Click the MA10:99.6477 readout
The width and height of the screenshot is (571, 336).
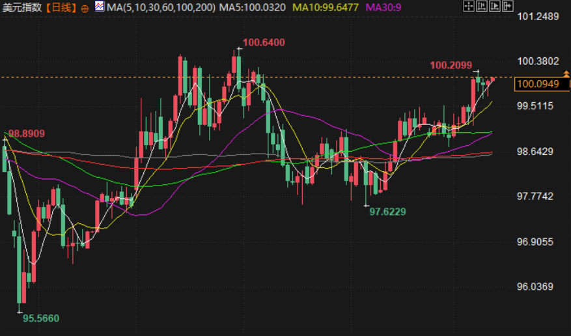click(x=326, y=7)
